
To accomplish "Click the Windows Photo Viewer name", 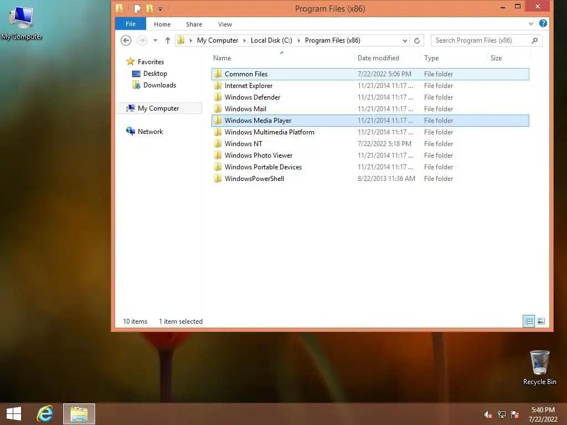I will pos(258,156).
